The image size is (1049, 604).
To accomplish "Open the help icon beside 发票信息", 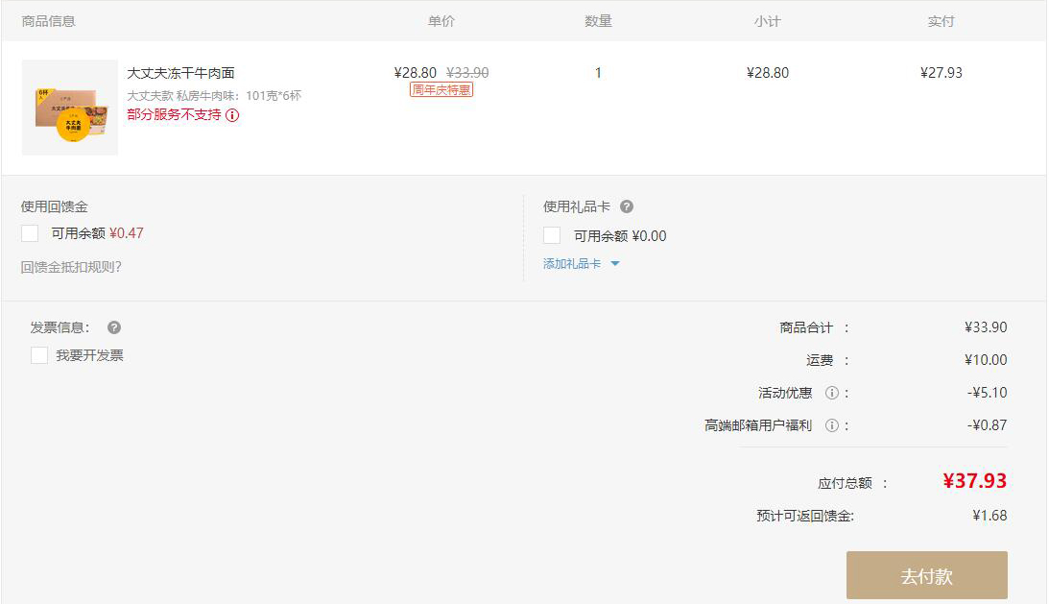I will (x=113, y=327).
